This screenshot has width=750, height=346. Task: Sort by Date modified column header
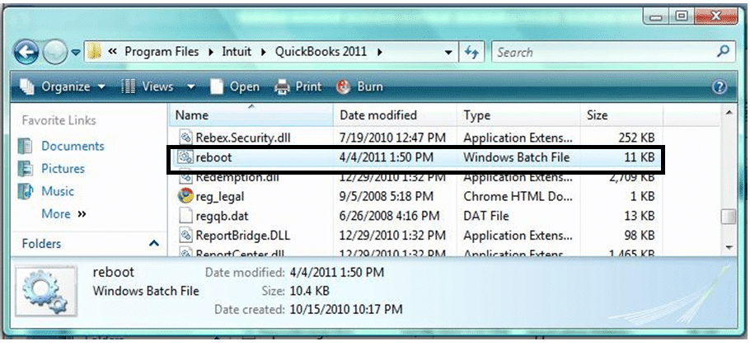(x=395, y=115)
